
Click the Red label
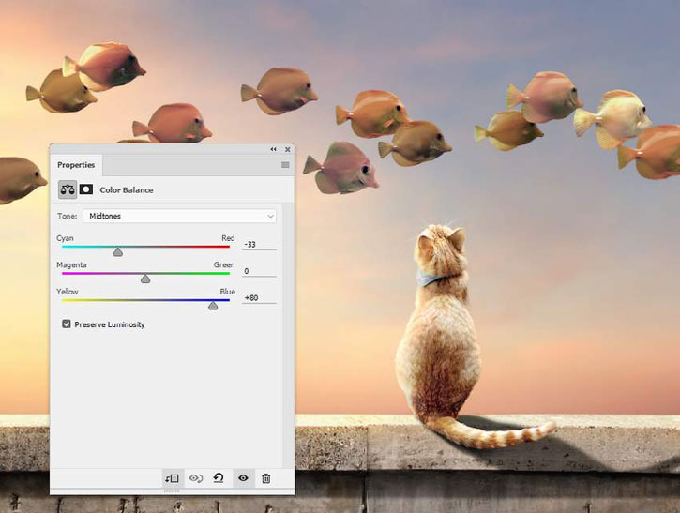[x=228, y=238]
